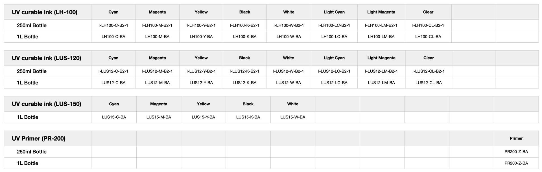
Task: Select the I-LUS12-LM-B2-1 cell
Action: (x=381, y=71)
